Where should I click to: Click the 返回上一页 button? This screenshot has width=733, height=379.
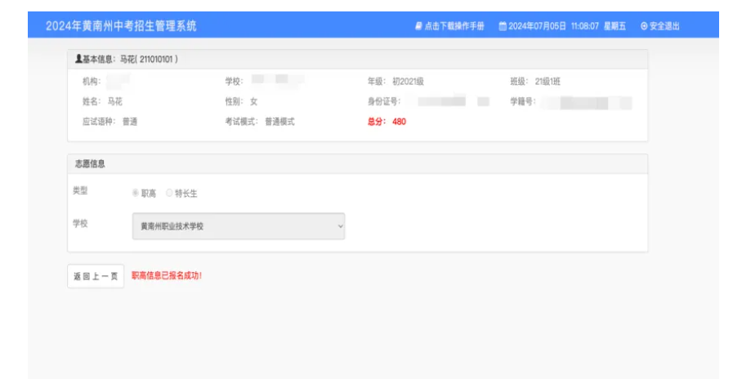[x=96, y=276]
